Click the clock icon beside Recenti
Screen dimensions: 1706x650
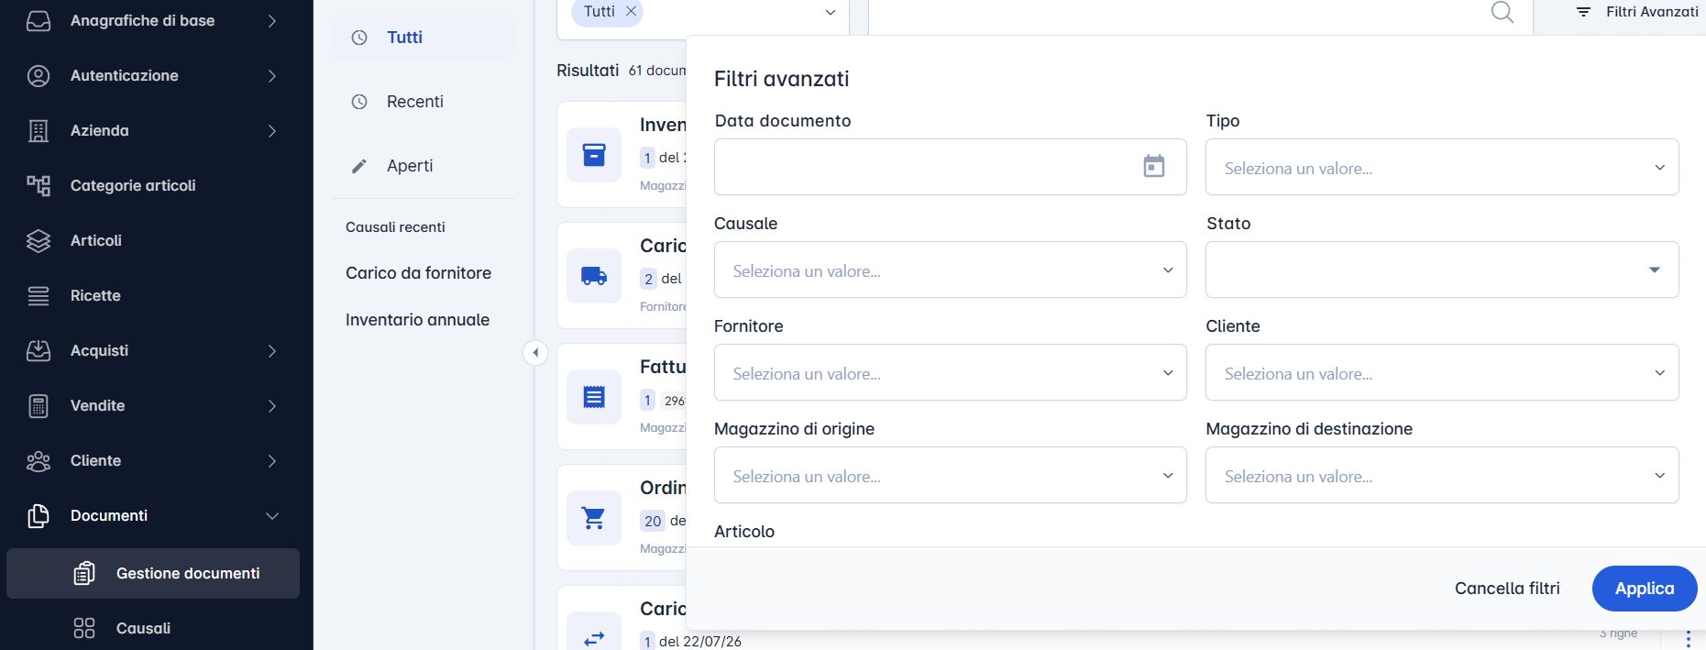pyautogui.click(x=359, y=102)
